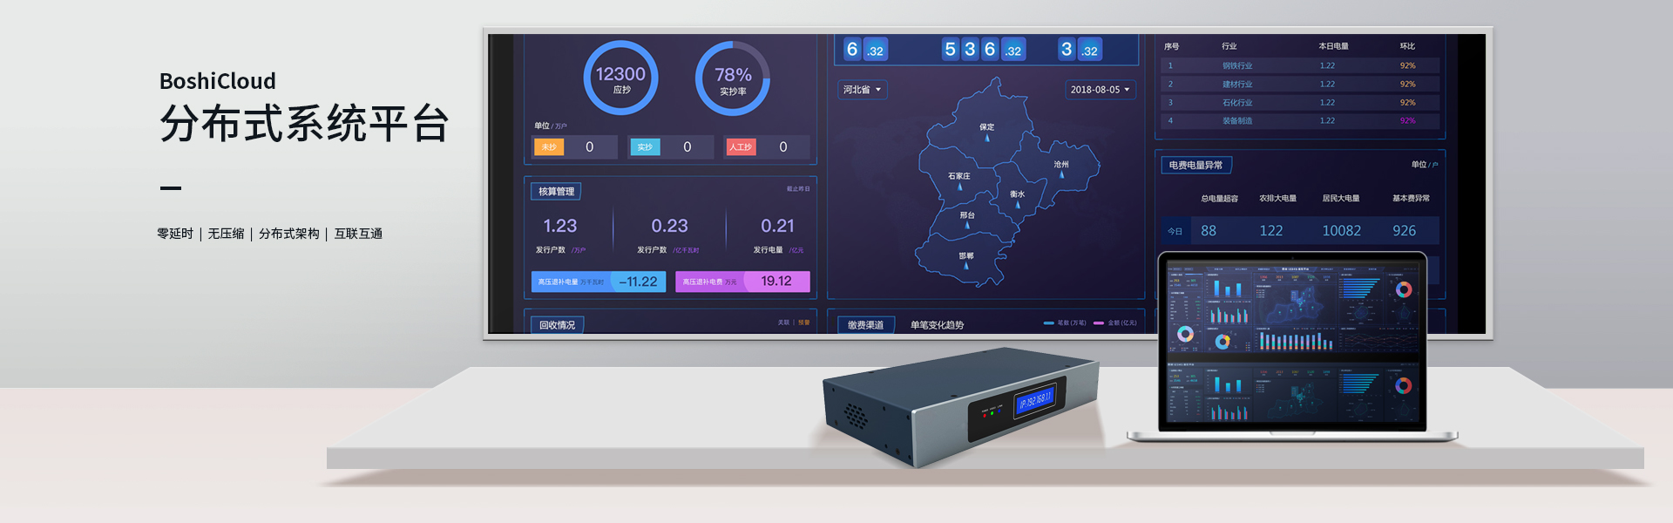The width and height of the screenshot is (1673, 523).
Task: Toggle the 金额 (亿元) chart legend
Action: click(1115, 323)
